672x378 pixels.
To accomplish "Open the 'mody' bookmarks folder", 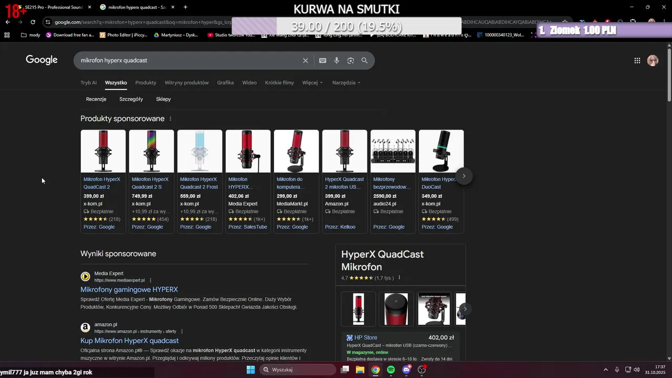I will click(30, 35).
